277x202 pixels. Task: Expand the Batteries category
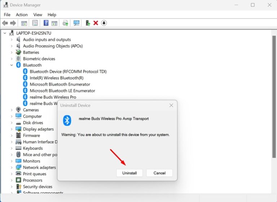12,52
